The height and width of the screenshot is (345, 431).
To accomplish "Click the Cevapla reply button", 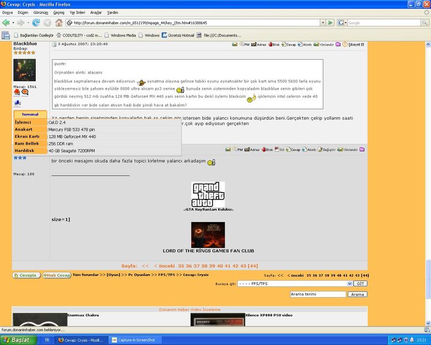I will 26,275.
